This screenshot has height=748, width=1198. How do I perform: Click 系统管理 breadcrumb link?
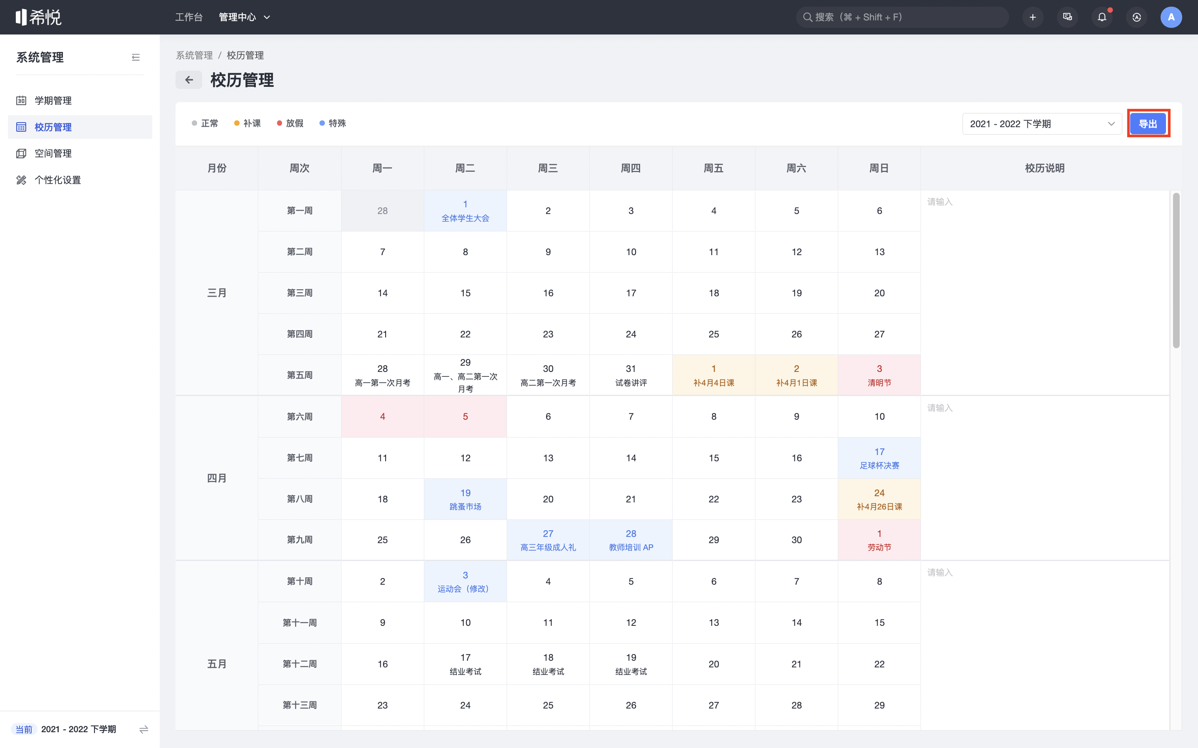(194, 55)
